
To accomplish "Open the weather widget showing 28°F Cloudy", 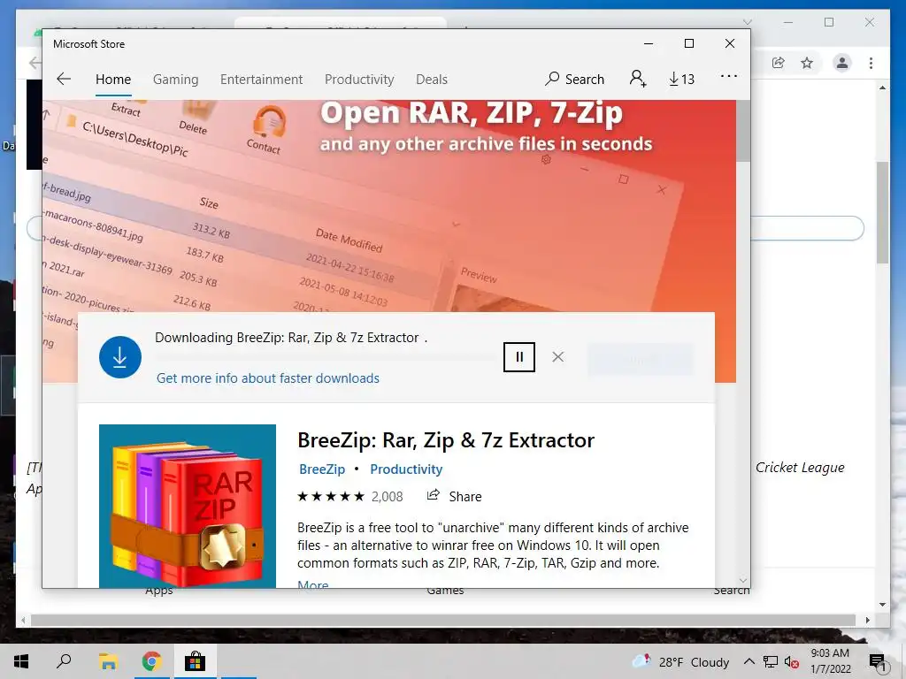I will pyautogui.click(x=680, y=662).
